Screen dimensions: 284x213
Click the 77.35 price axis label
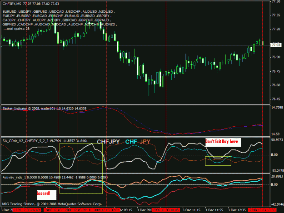coord(276,15)
